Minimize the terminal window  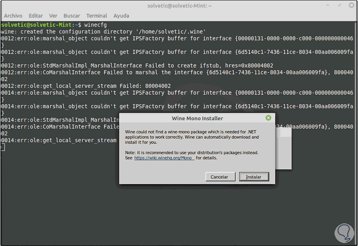click(x=328, y=5)
